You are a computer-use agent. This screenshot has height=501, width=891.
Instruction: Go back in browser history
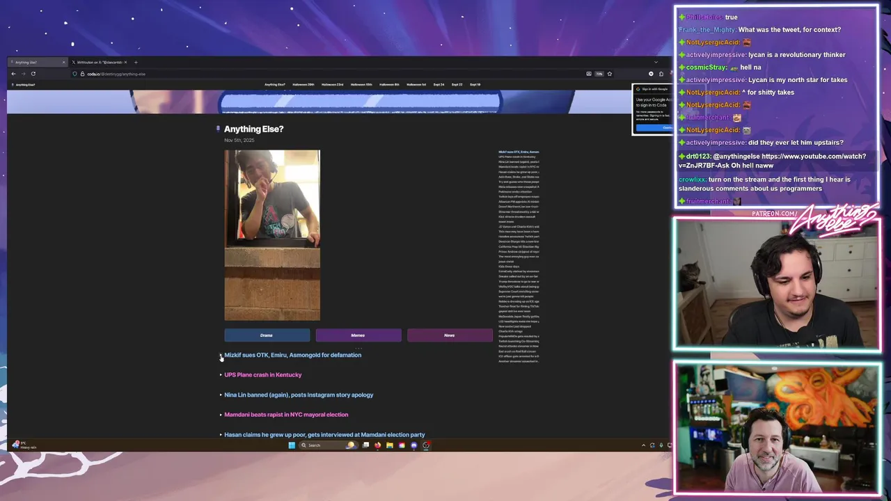13,74
